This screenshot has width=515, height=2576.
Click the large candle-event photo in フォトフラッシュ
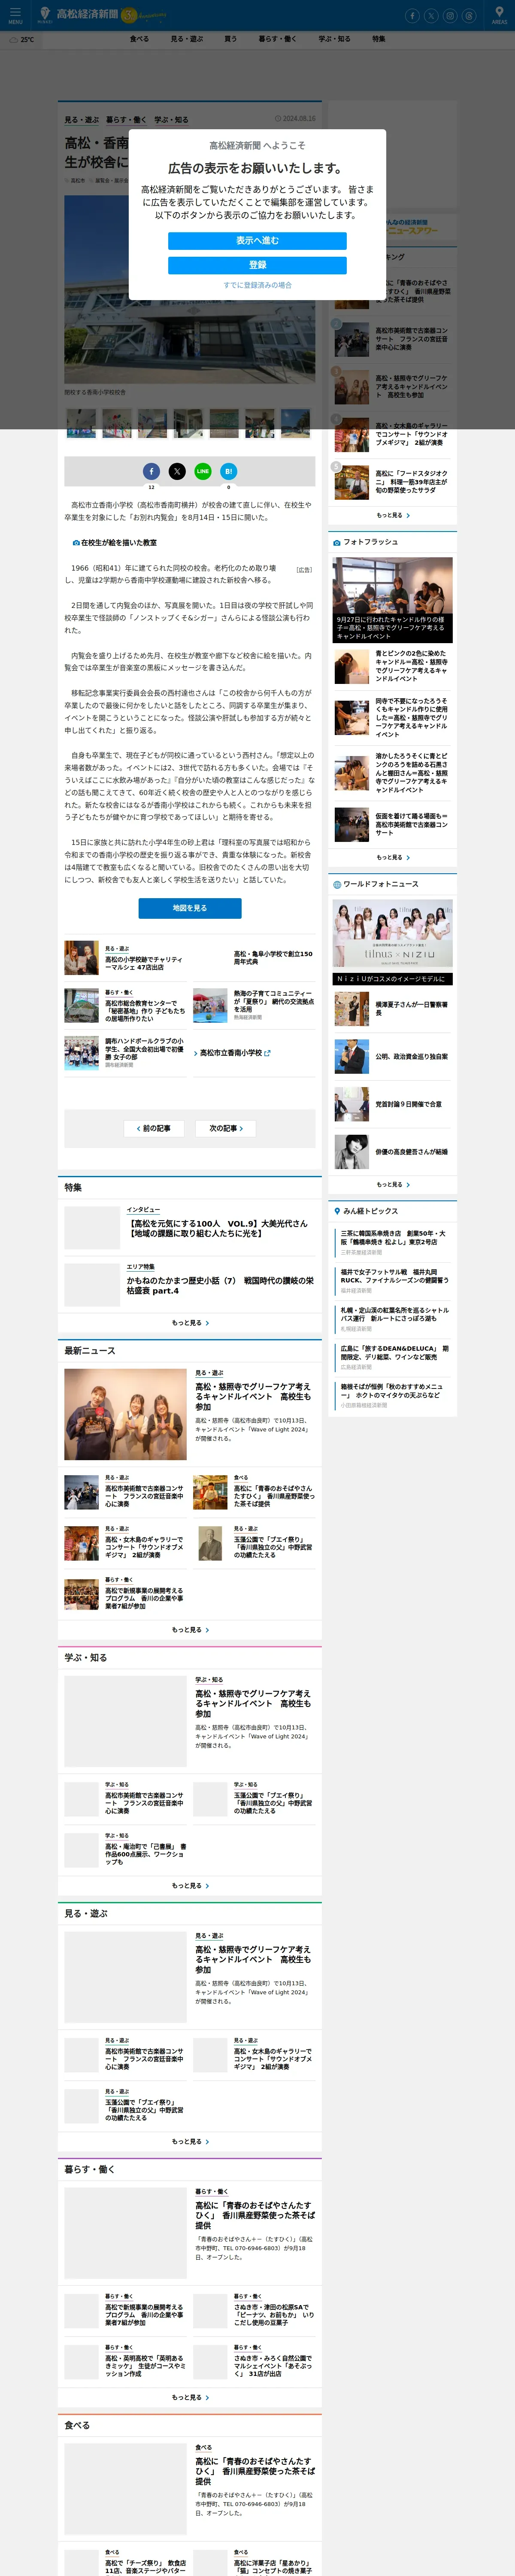pos(393,586)
